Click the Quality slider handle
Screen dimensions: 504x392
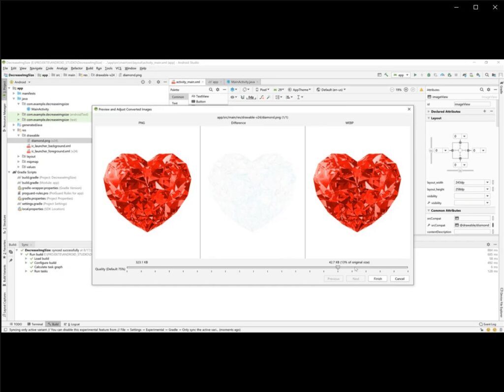(338, 267)
